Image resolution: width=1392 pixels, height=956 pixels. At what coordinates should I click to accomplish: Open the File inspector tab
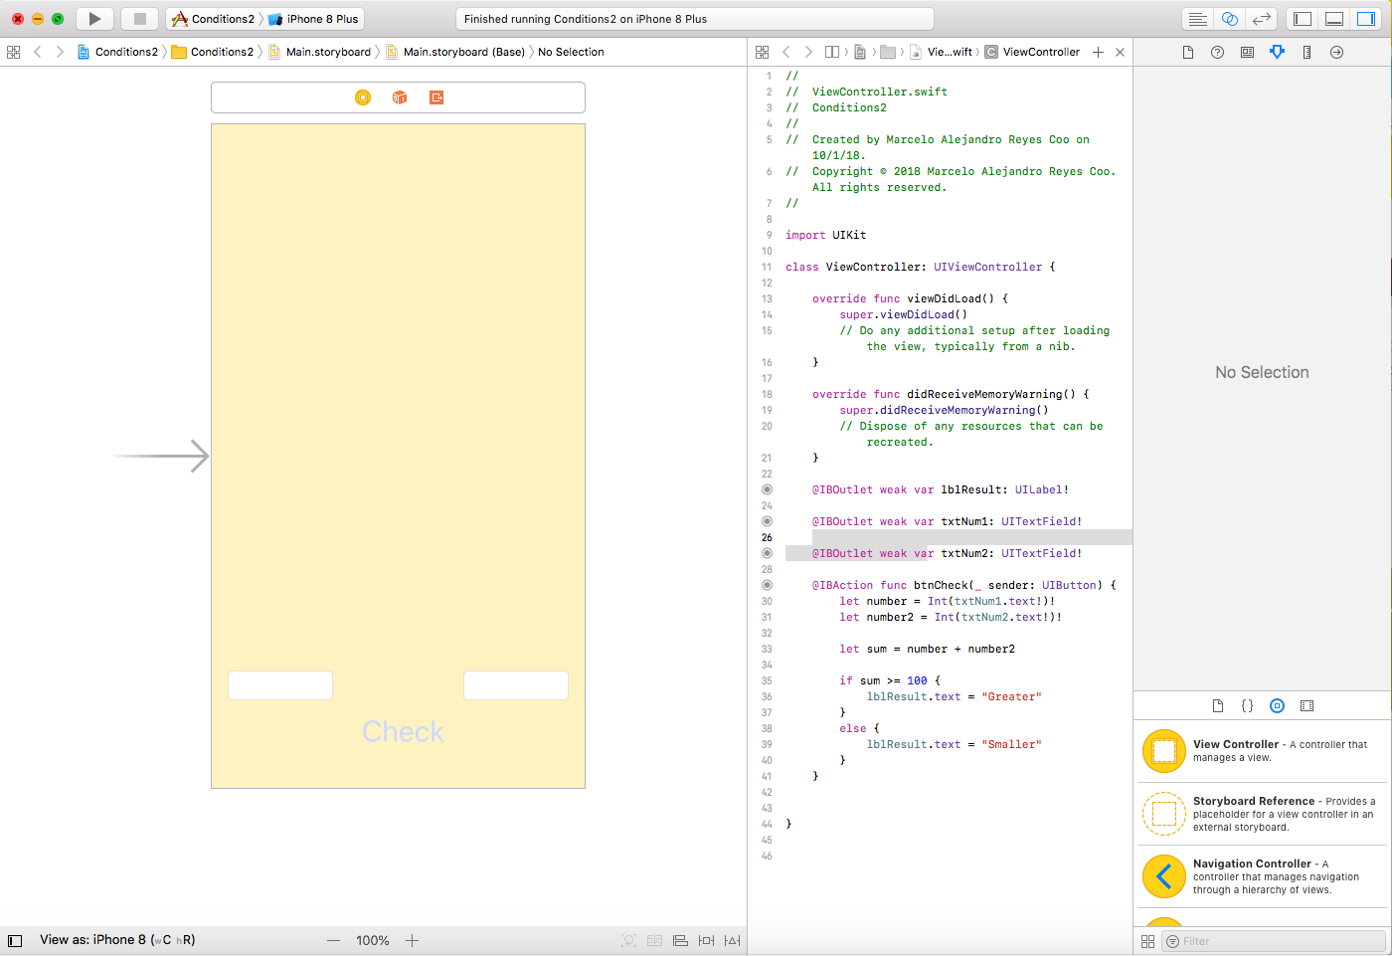[1188, 53]
